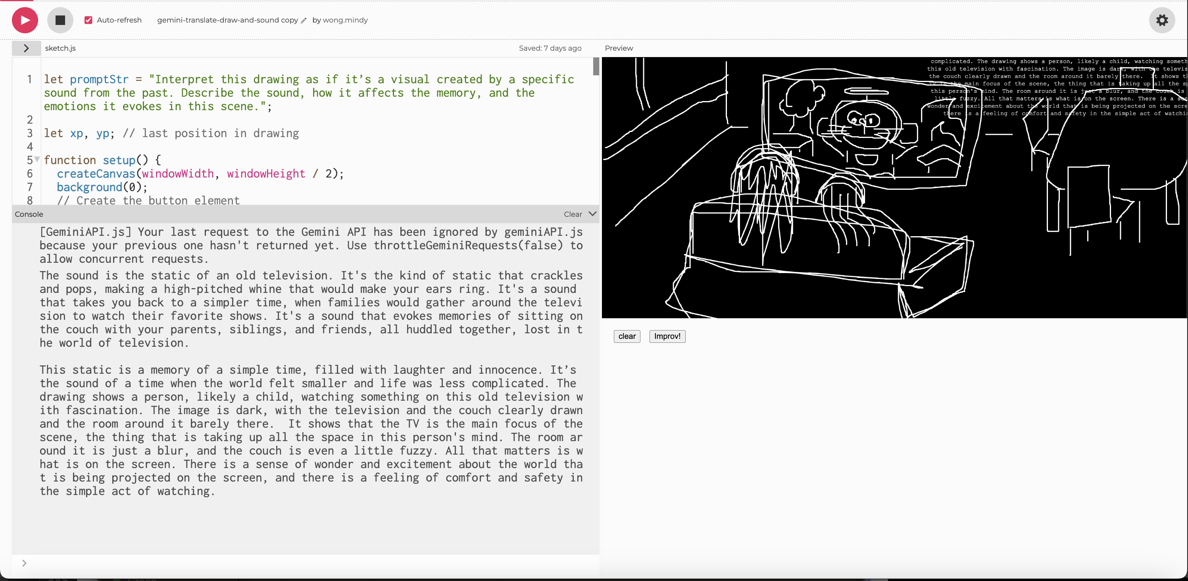This screenshot has width=1188, height=581.
Task: Stop the running sketch
Action: [60, 20]
